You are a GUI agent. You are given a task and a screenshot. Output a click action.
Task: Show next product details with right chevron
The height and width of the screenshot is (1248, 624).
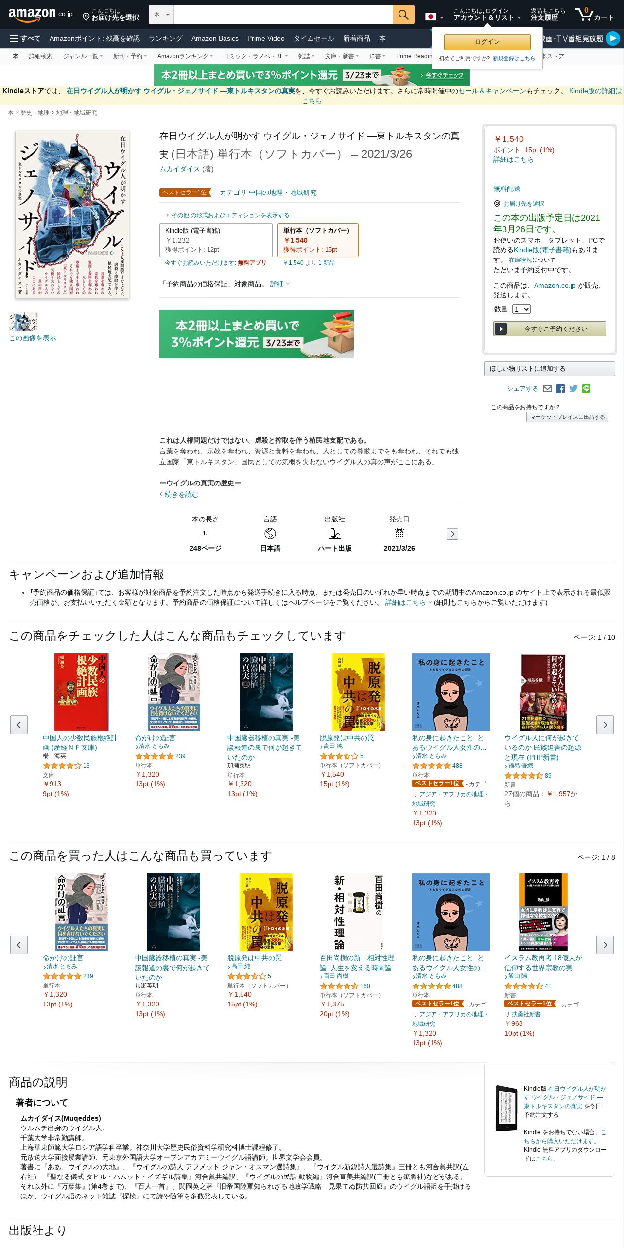click(452, 534)
